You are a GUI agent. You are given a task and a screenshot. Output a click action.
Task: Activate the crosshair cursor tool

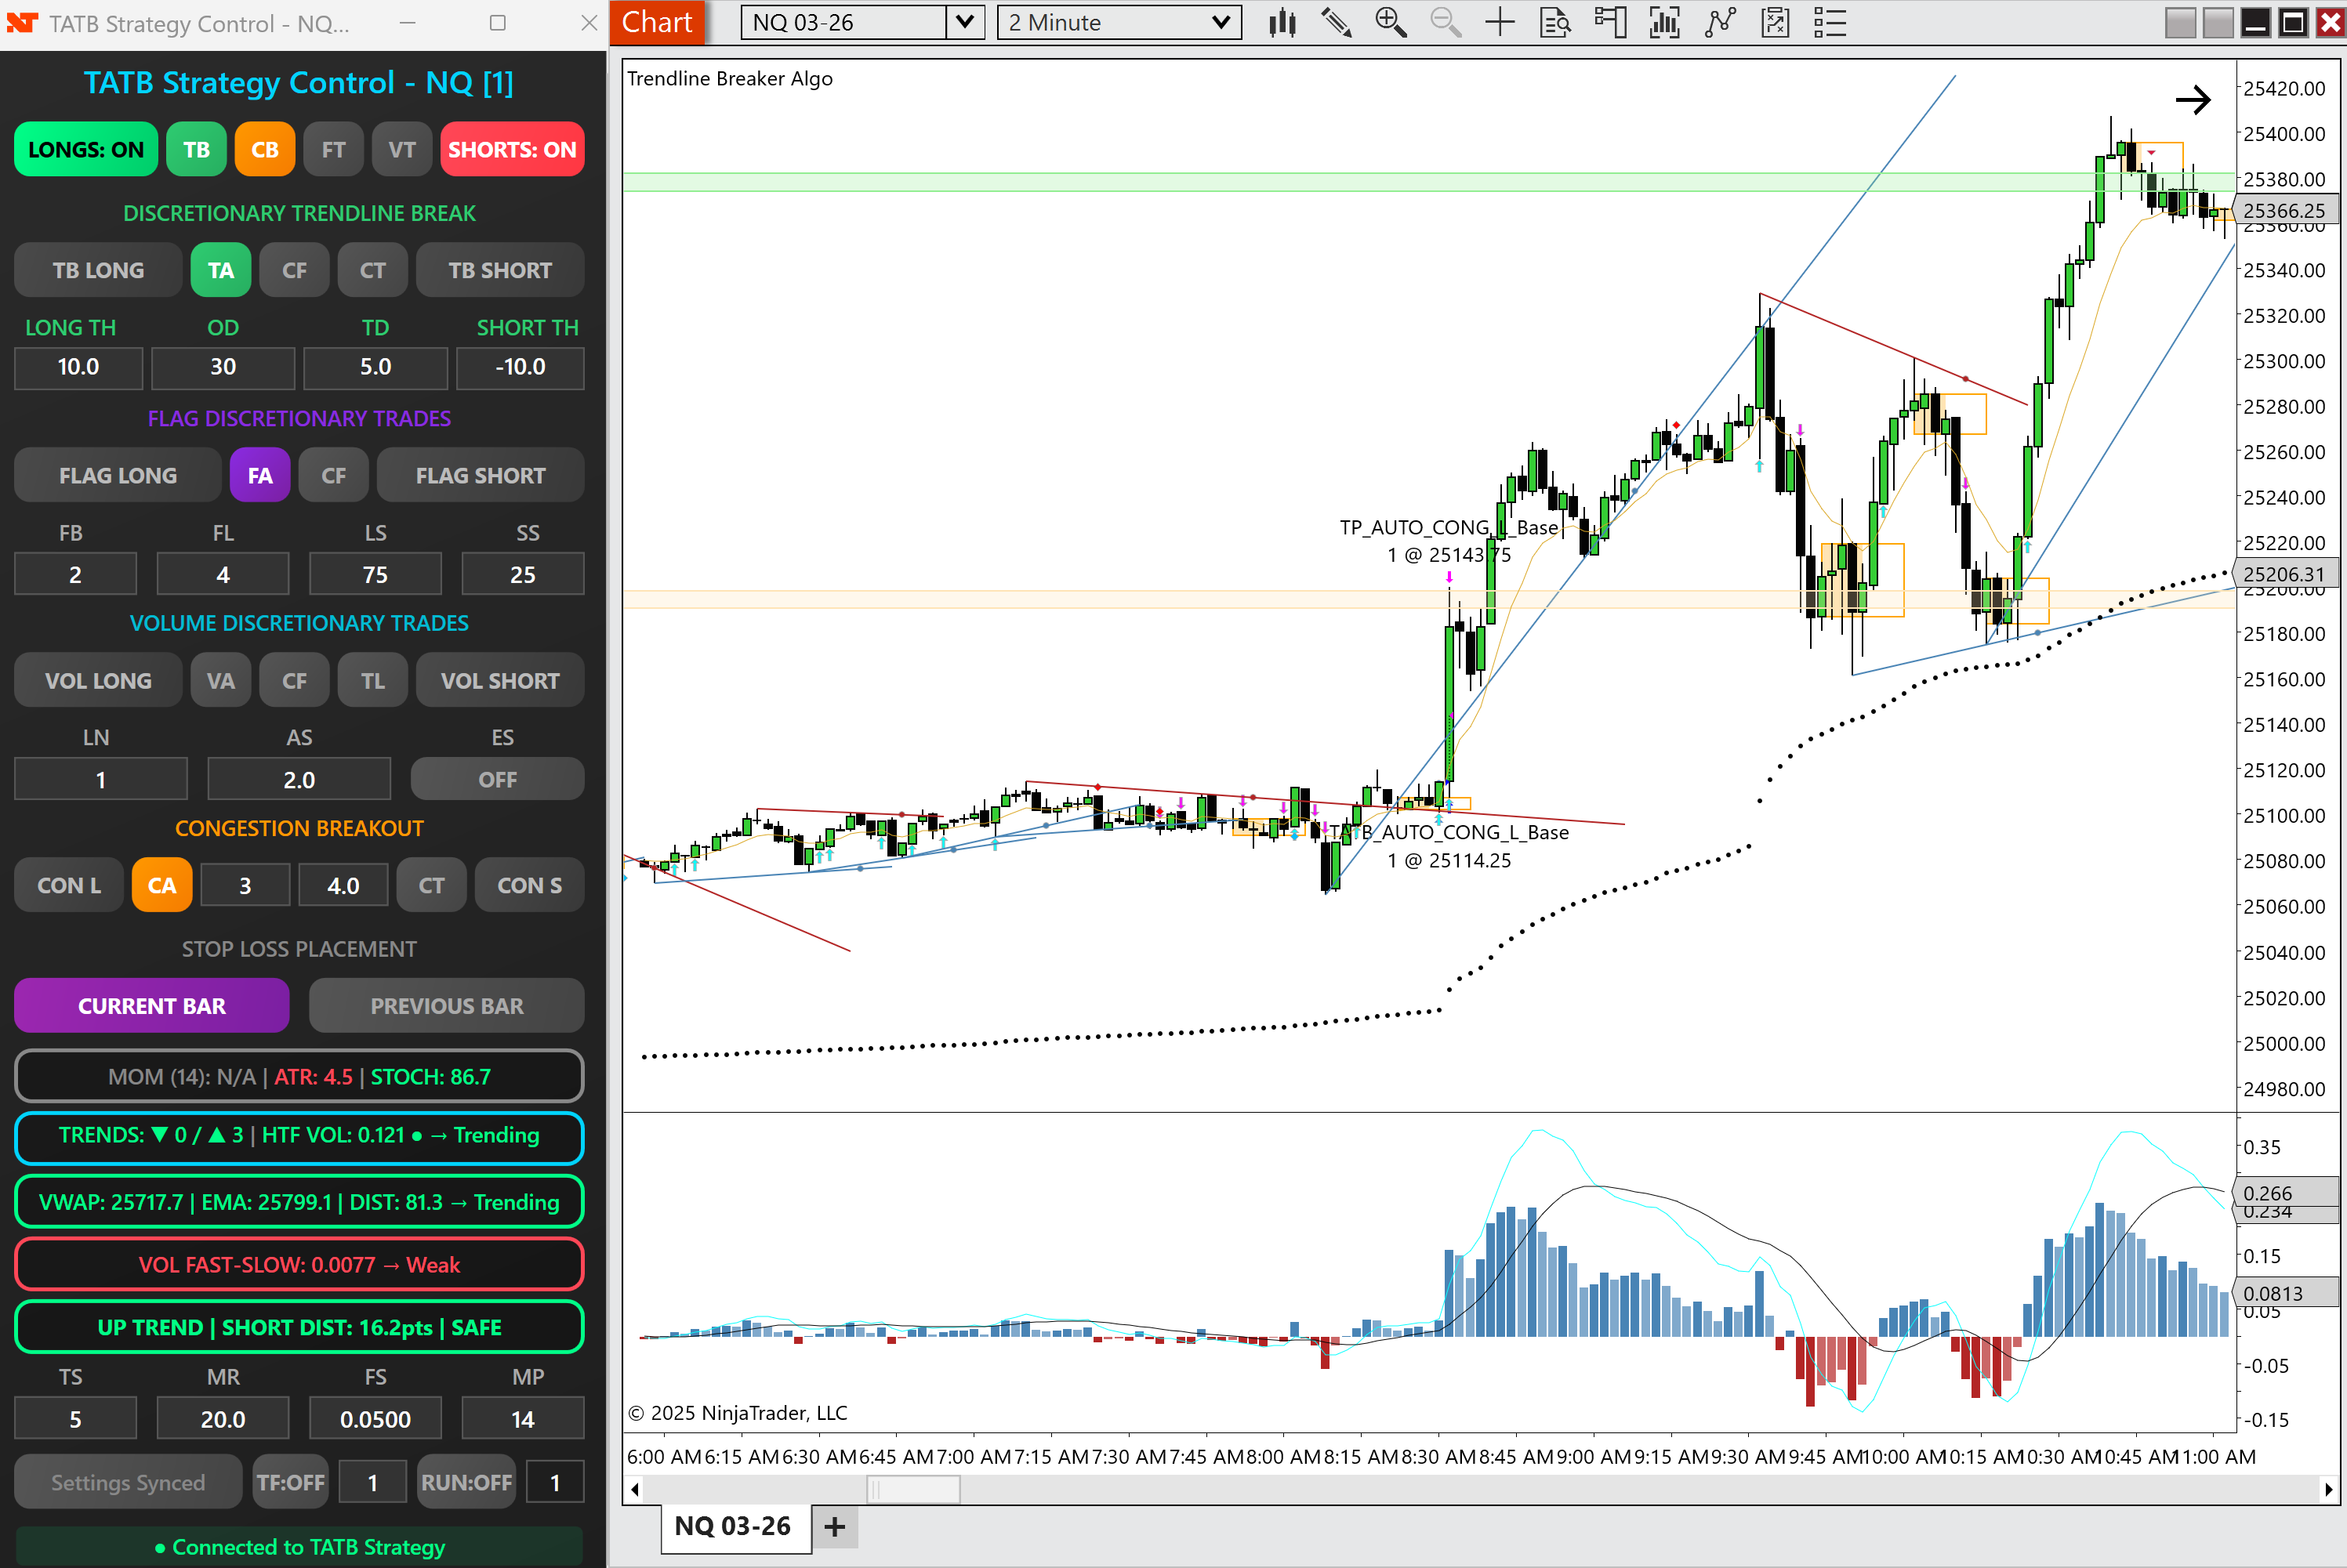coord(1500,22)
